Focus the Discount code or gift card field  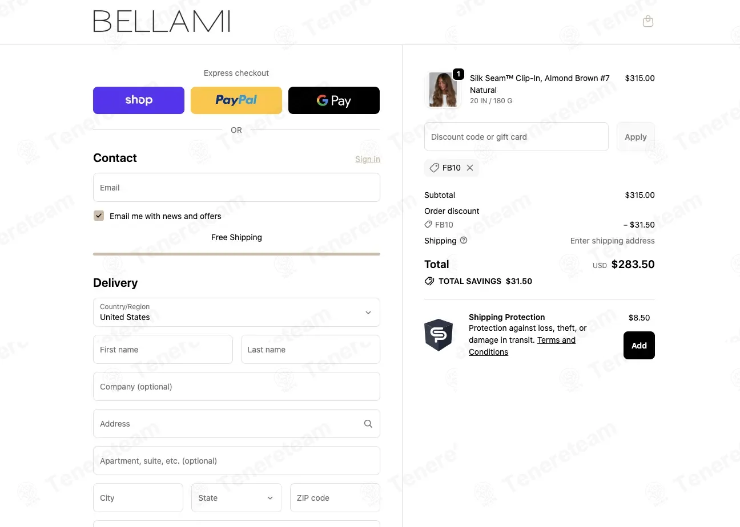[516, 137]
